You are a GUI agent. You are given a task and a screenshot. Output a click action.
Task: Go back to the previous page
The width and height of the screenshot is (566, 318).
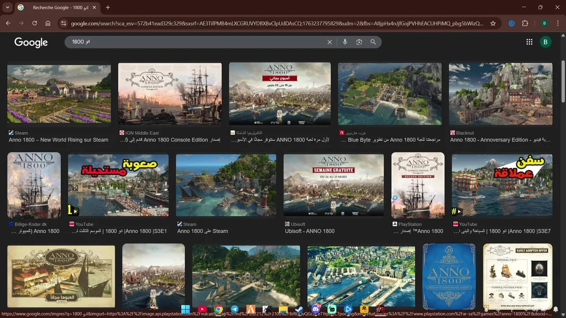click(8, 23)
